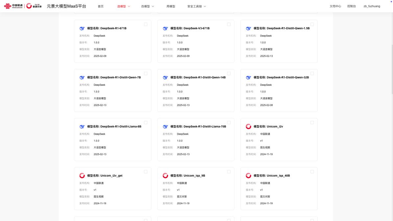This screenshot has width=393, height=221.
Task: Open model name DeepSeek-R1-671B title
Action: tap(107, 28)
